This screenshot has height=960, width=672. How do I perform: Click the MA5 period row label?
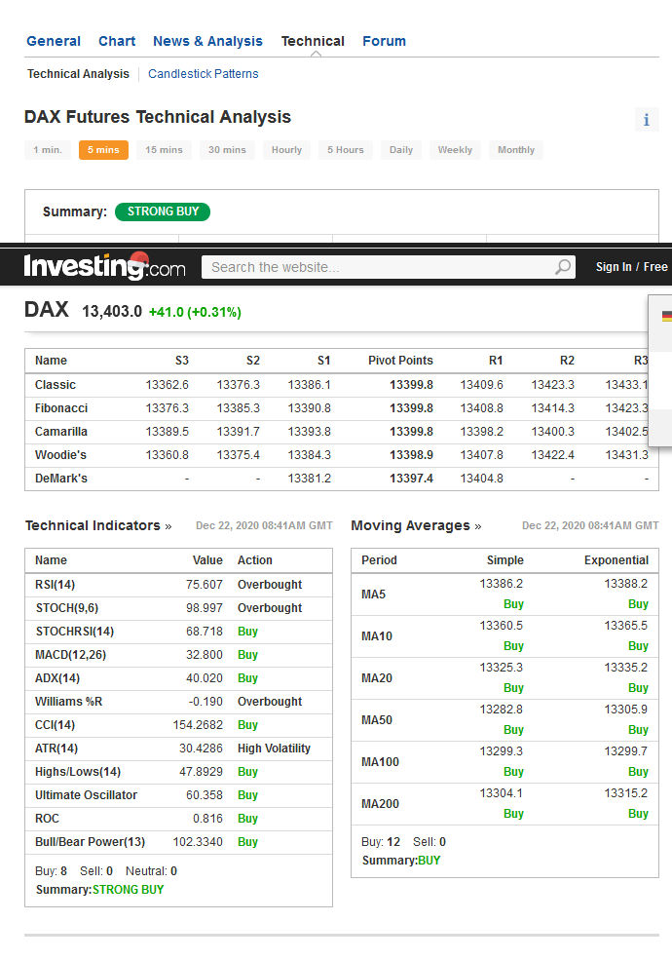point(373,595)
